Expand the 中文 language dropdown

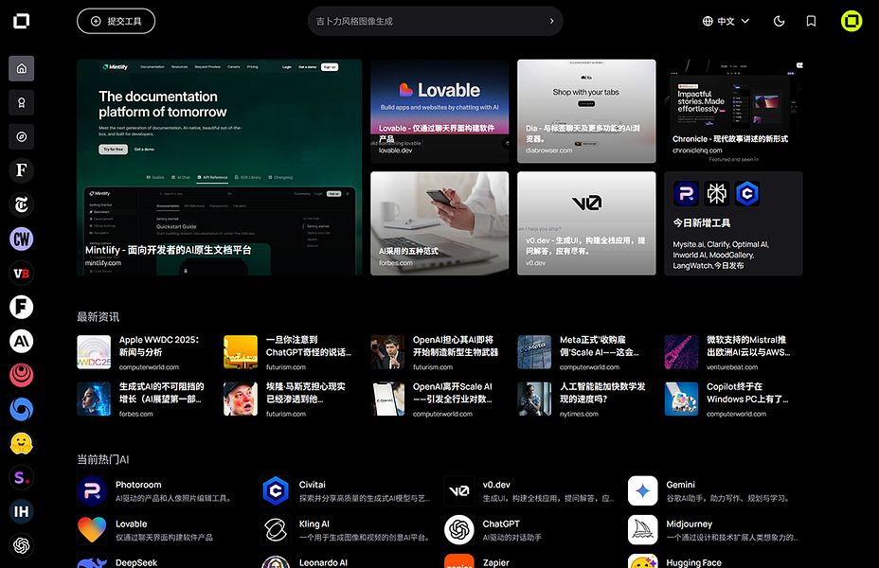click(x=726, y=21)
